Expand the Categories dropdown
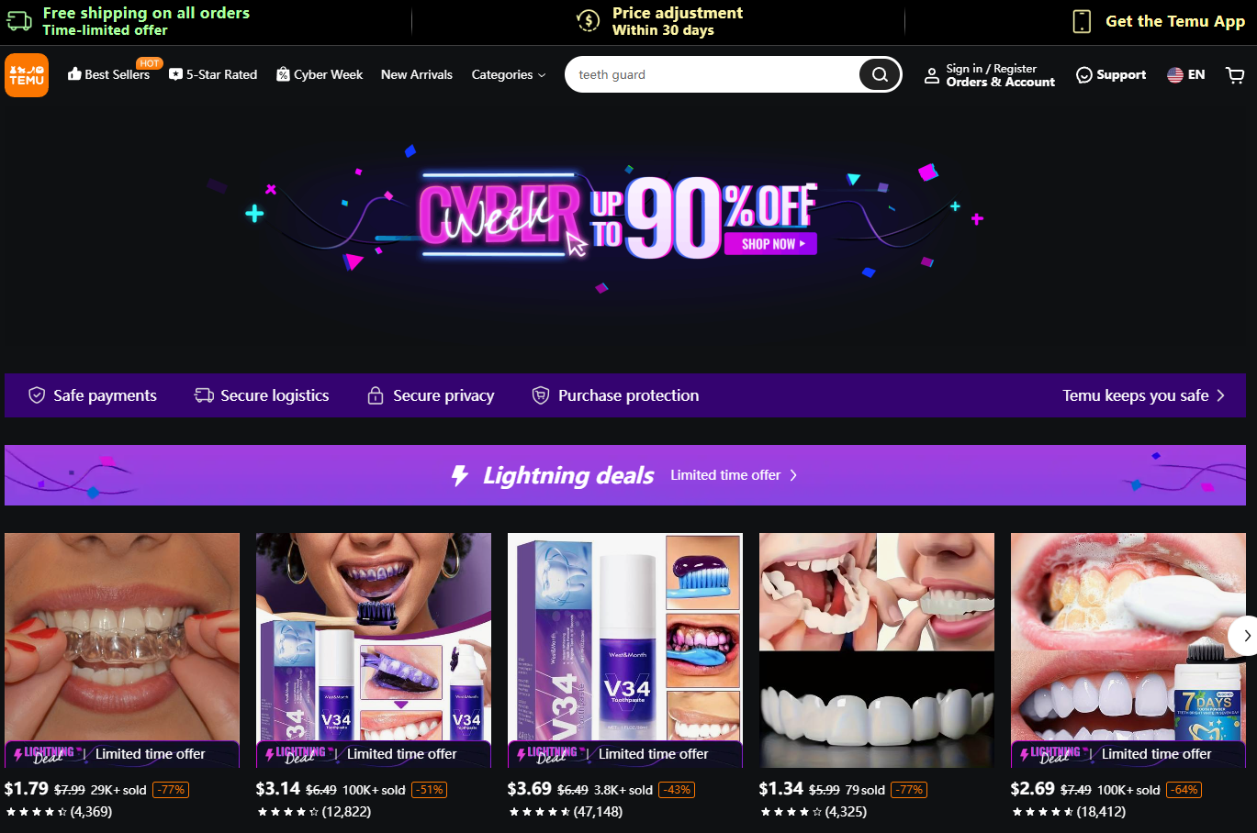The width and height of the screenshot is (1257, 833). click(x=508, y=75)
